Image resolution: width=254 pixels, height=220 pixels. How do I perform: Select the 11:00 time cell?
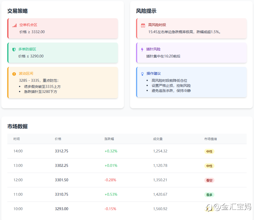18,194
